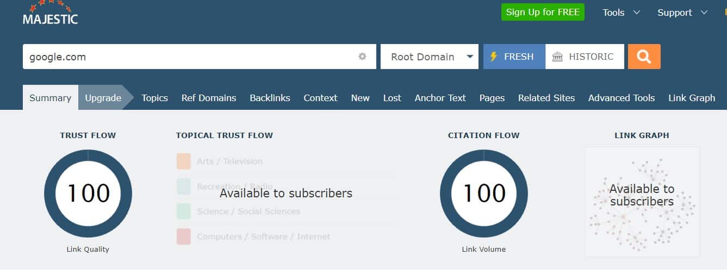
Task: Switch to the FRESH index
Action: pos(514,57)
